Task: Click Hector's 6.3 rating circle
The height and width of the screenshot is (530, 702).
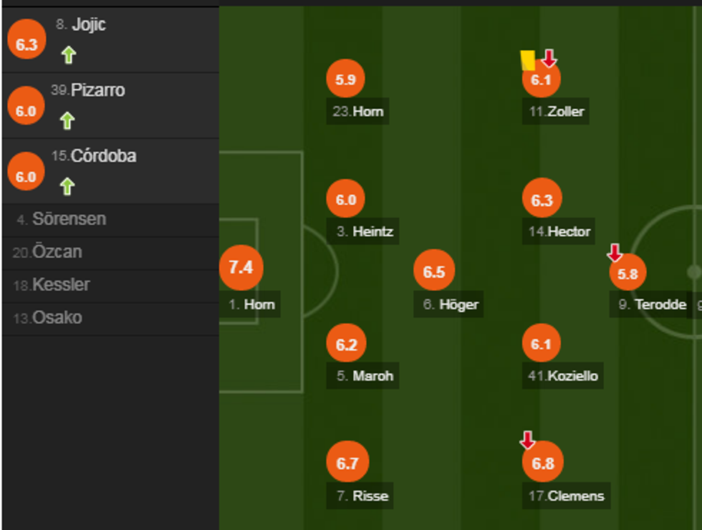Action: click(x=542, y=200)
